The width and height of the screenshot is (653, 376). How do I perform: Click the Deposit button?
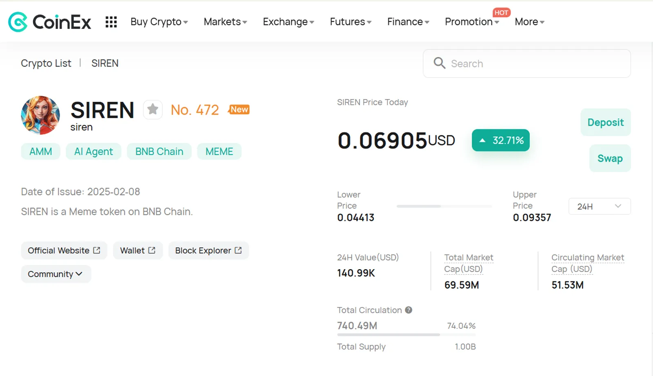click(606, 122)
